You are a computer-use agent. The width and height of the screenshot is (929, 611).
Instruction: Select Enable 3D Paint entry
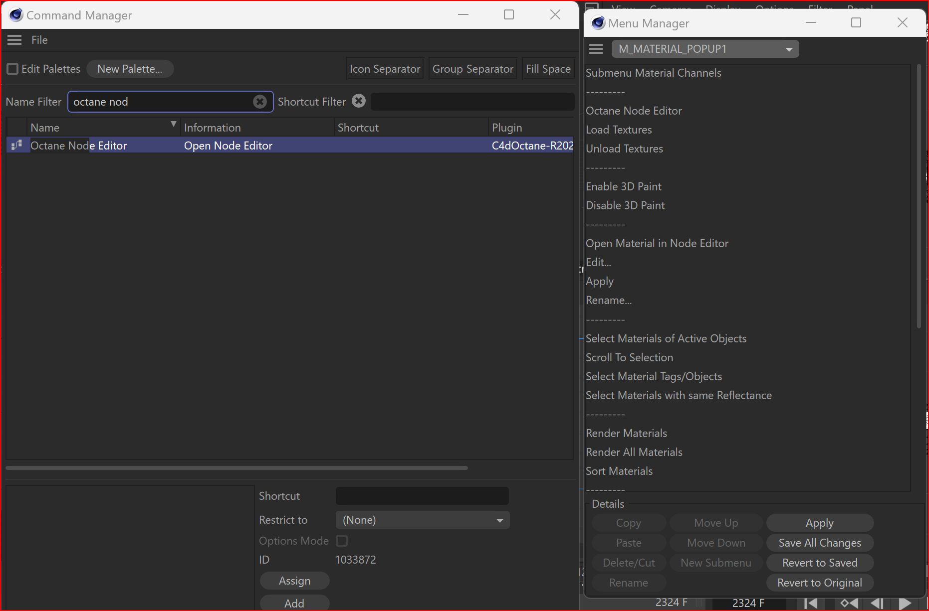click(624, 186)
